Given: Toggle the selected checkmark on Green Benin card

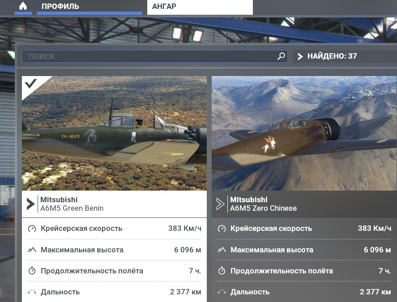Looking at the screenshot, I should [x=30, y=83].
